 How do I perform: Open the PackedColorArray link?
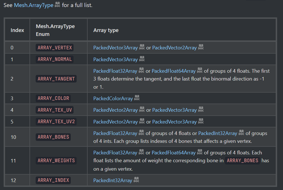coord(113,99)
